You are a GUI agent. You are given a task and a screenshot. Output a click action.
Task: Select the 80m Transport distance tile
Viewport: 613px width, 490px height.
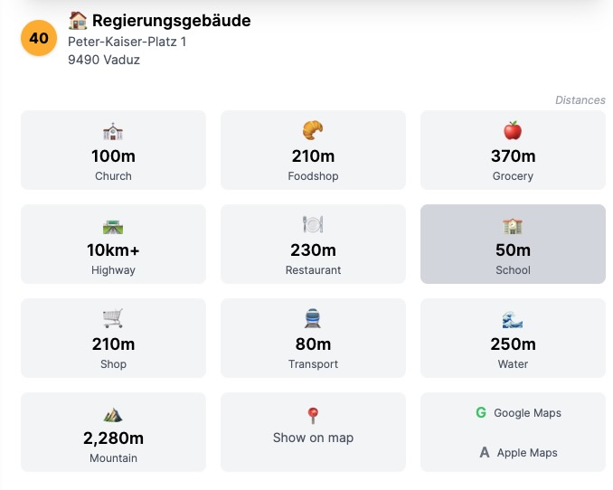click(313, 338)
